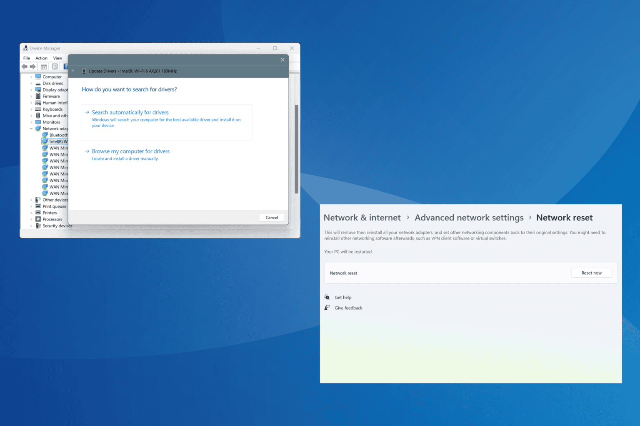Click the Device Manager vertical scrollbar
Viewport: 640px width, 426px height.
(x=296, y=149)
